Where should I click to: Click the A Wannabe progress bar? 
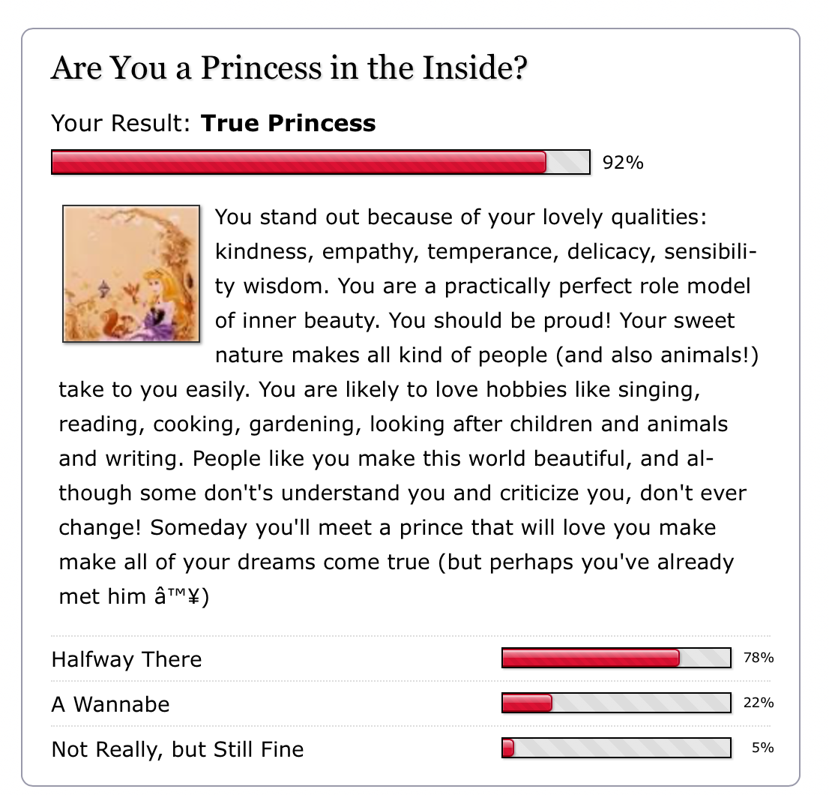(615, 703)
